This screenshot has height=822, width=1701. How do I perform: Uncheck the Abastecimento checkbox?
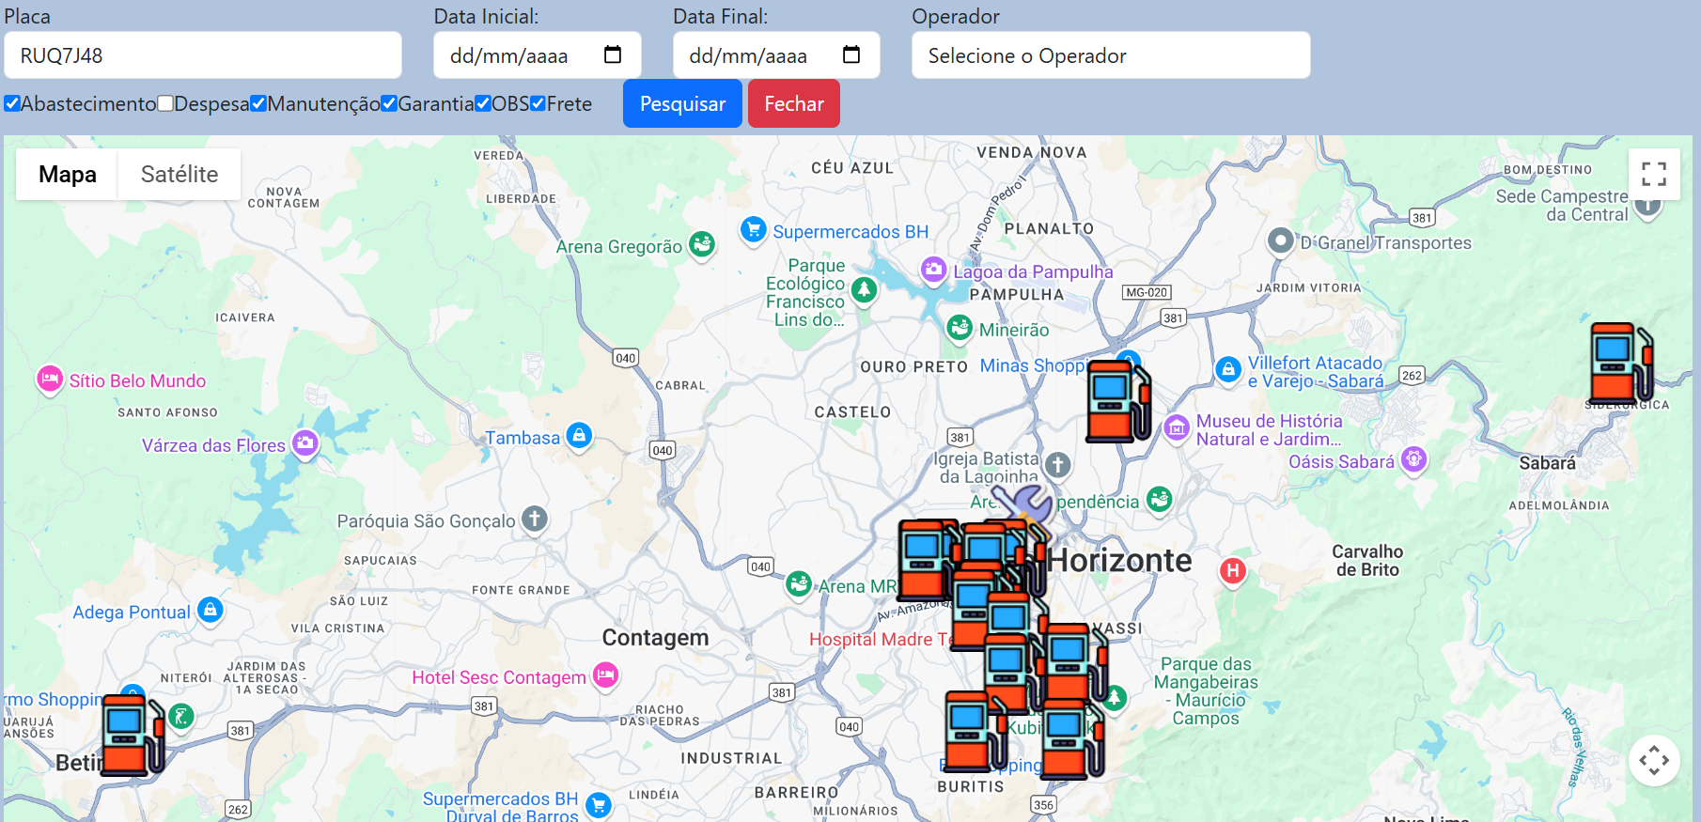point(12,103)
